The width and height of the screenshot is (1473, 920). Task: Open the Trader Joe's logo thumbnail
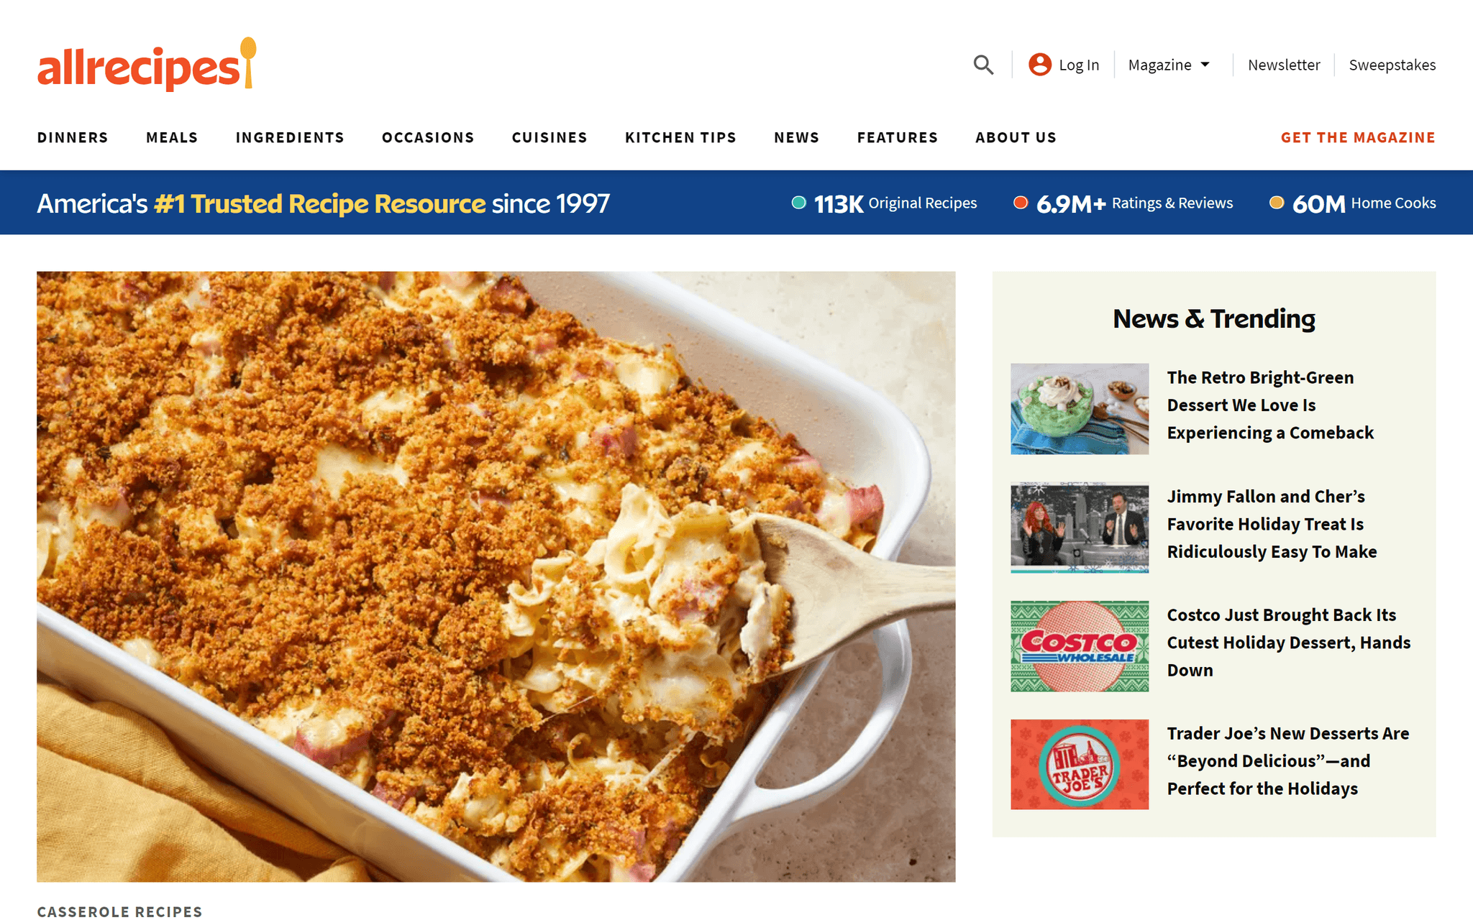click(x=1080, y=765)
